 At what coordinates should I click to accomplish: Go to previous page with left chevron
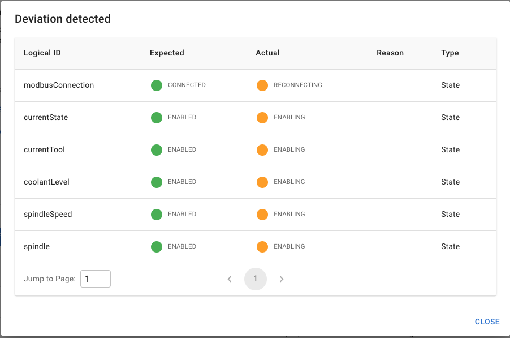pos(230,279)
